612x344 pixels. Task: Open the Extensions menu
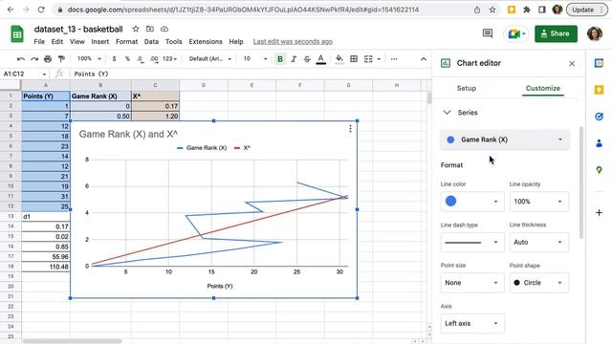[x=206, y=41]
